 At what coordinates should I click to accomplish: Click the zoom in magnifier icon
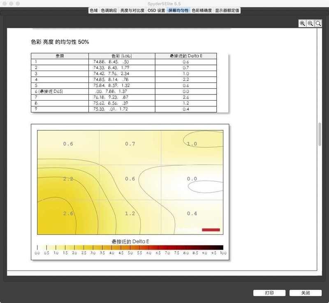303,23
